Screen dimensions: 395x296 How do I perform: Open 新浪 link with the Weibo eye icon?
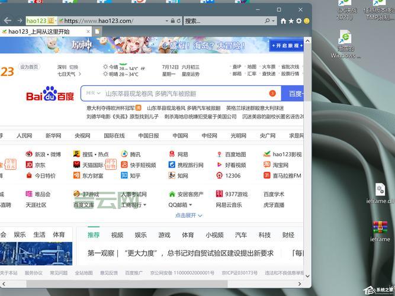click(43, 154)
